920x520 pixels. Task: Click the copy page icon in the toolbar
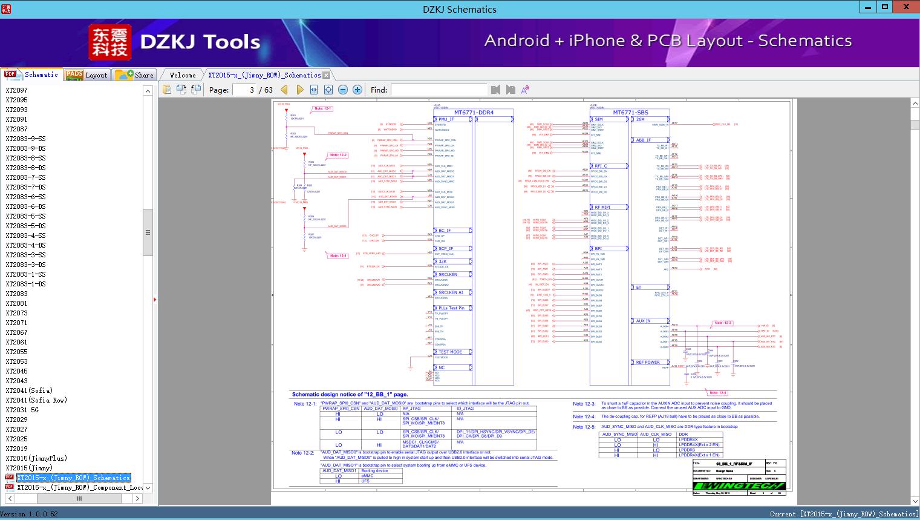(x=167, y=90)
